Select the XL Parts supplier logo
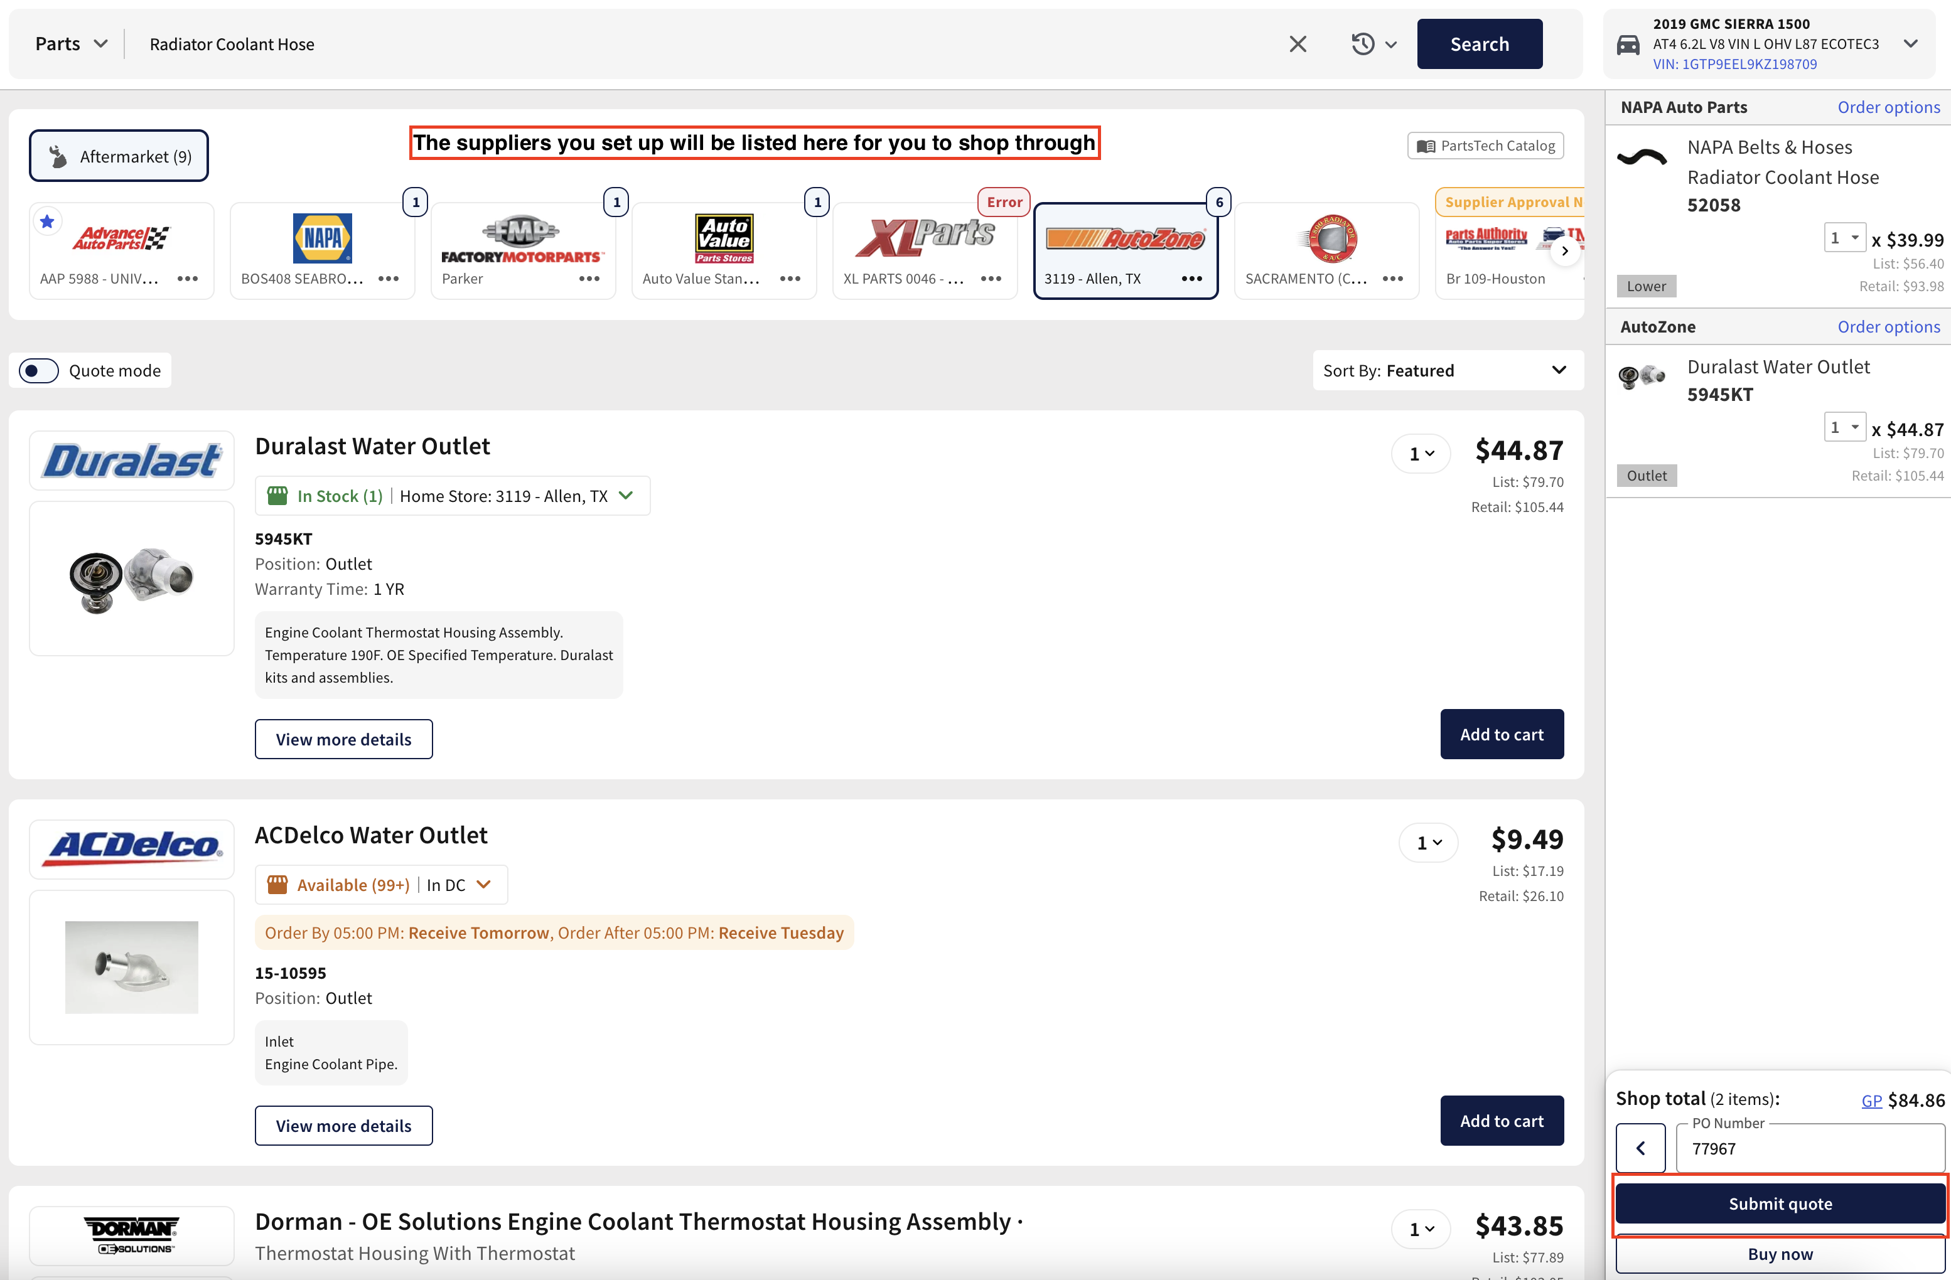The height and width of the screenshot is (1280, 1951). click(925, 238)
